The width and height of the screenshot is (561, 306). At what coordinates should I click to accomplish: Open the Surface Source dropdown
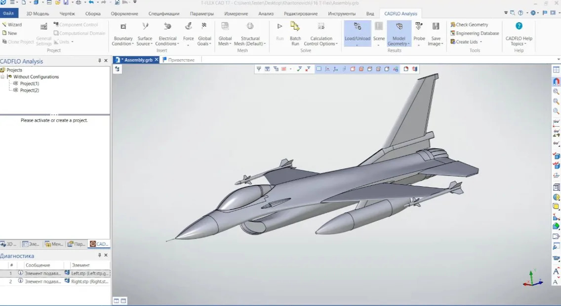point(145,34)
